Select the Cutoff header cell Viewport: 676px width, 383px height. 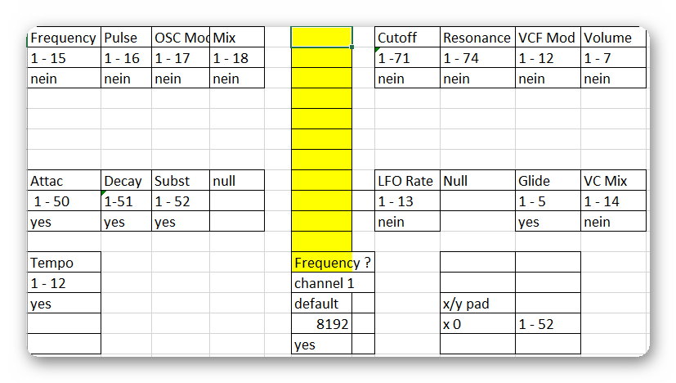(x=407, y=38)
